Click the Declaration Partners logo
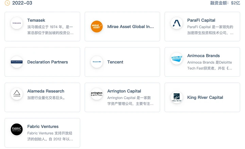Screen dimensions: 245x149 (x=17, y=62)
